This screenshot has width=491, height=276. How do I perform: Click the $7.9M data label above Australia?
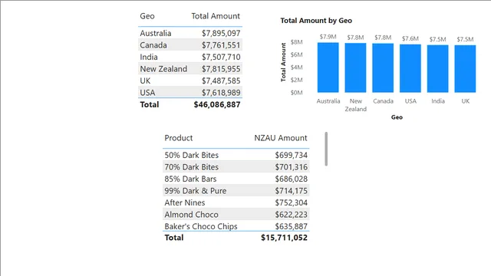(x=328, y=37)
